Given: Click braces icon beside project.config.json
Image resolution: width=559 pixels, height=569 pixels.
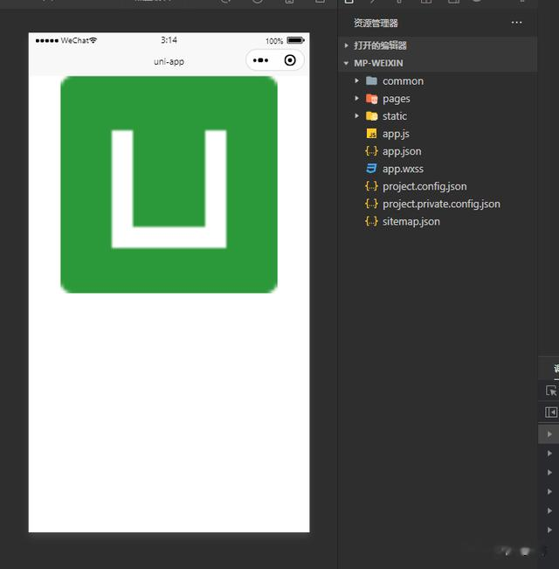Looking at the screenshot, I should pos(371,186).
